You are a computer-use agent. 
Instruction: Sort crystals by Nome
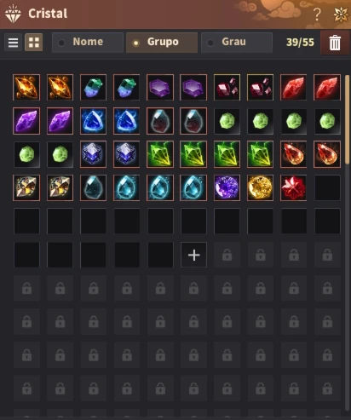point(88,43)
